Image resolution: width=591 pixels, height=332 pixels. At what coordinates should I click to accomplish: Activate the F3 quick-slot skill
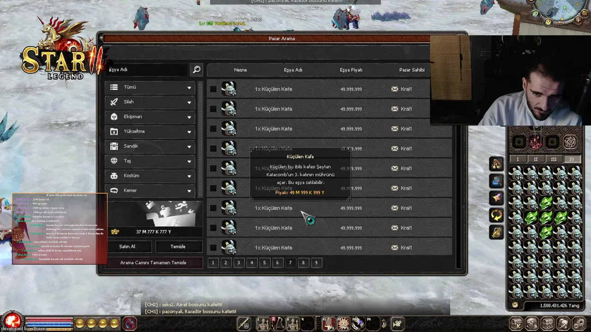click(x=358, y=324)
